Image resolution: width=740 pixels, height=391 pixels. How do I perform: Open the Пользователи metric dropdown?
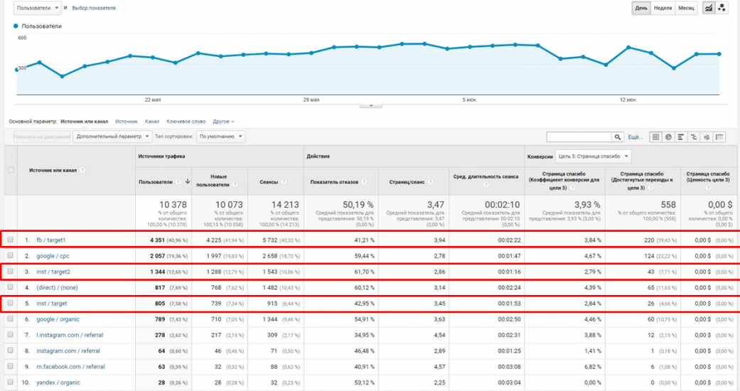(37, 8)
